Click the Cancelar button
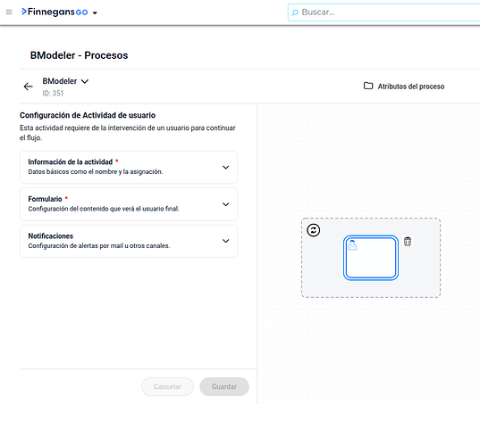 pos(167,386)
